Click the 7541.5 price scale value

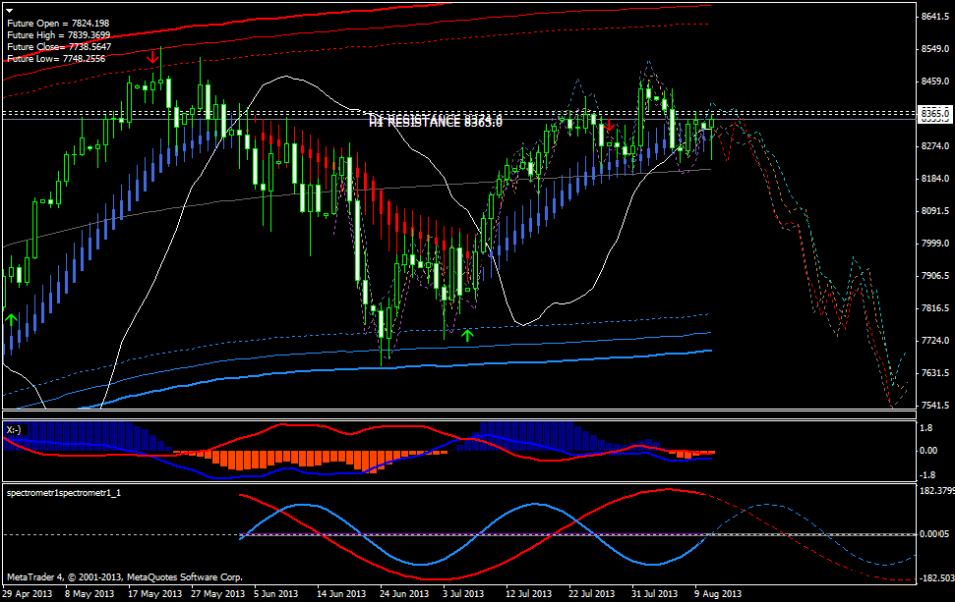point(935,405)
